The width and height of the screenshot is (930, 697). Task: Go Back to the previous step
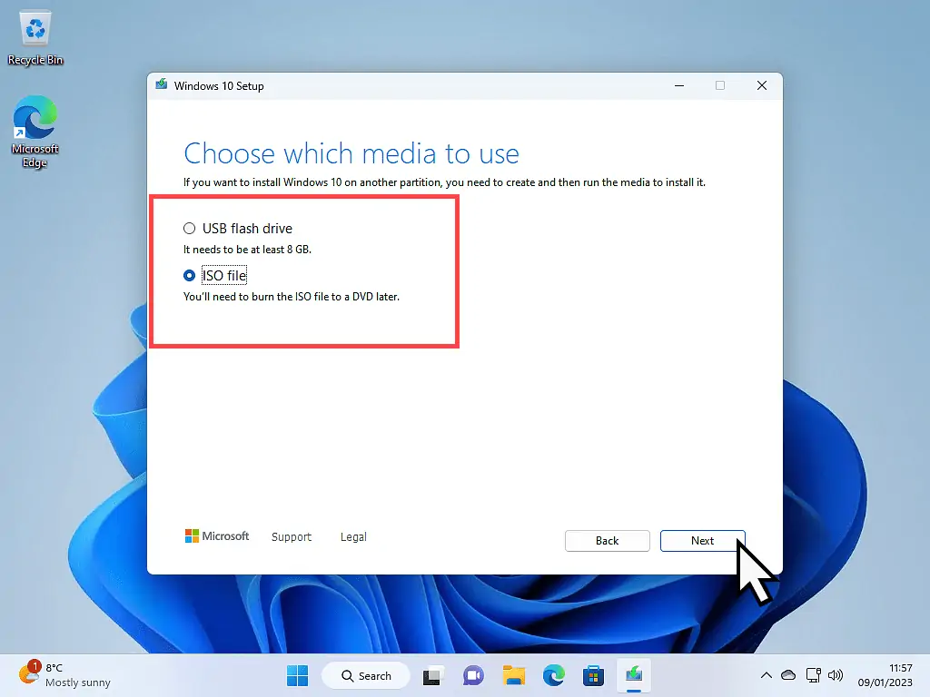pyautogui.click(x=607, y=540)
